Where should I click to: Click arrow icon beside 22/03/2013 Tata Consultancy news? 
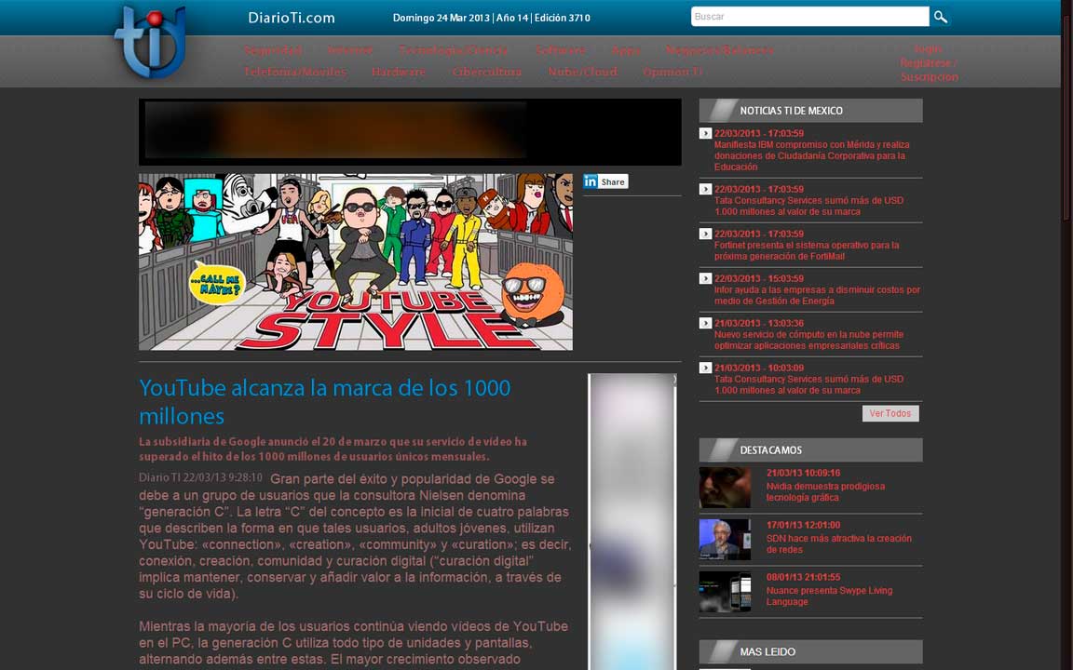705,189
